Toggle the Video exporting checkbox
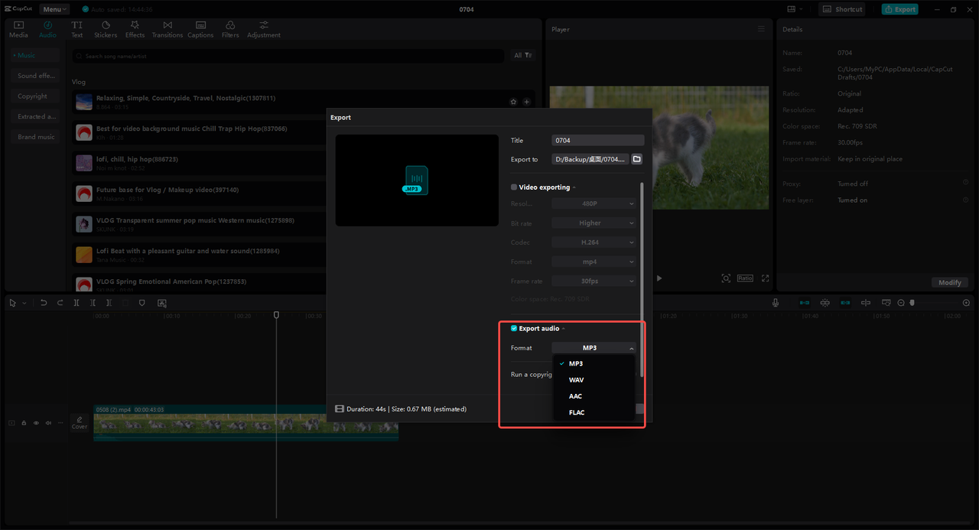 coord(514,187)
